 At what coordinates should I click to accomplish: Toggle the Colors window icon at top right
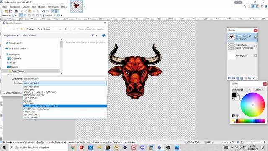[257, 6]
